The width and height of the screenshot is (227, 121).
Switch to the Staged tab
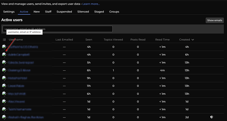click(99, 12)
